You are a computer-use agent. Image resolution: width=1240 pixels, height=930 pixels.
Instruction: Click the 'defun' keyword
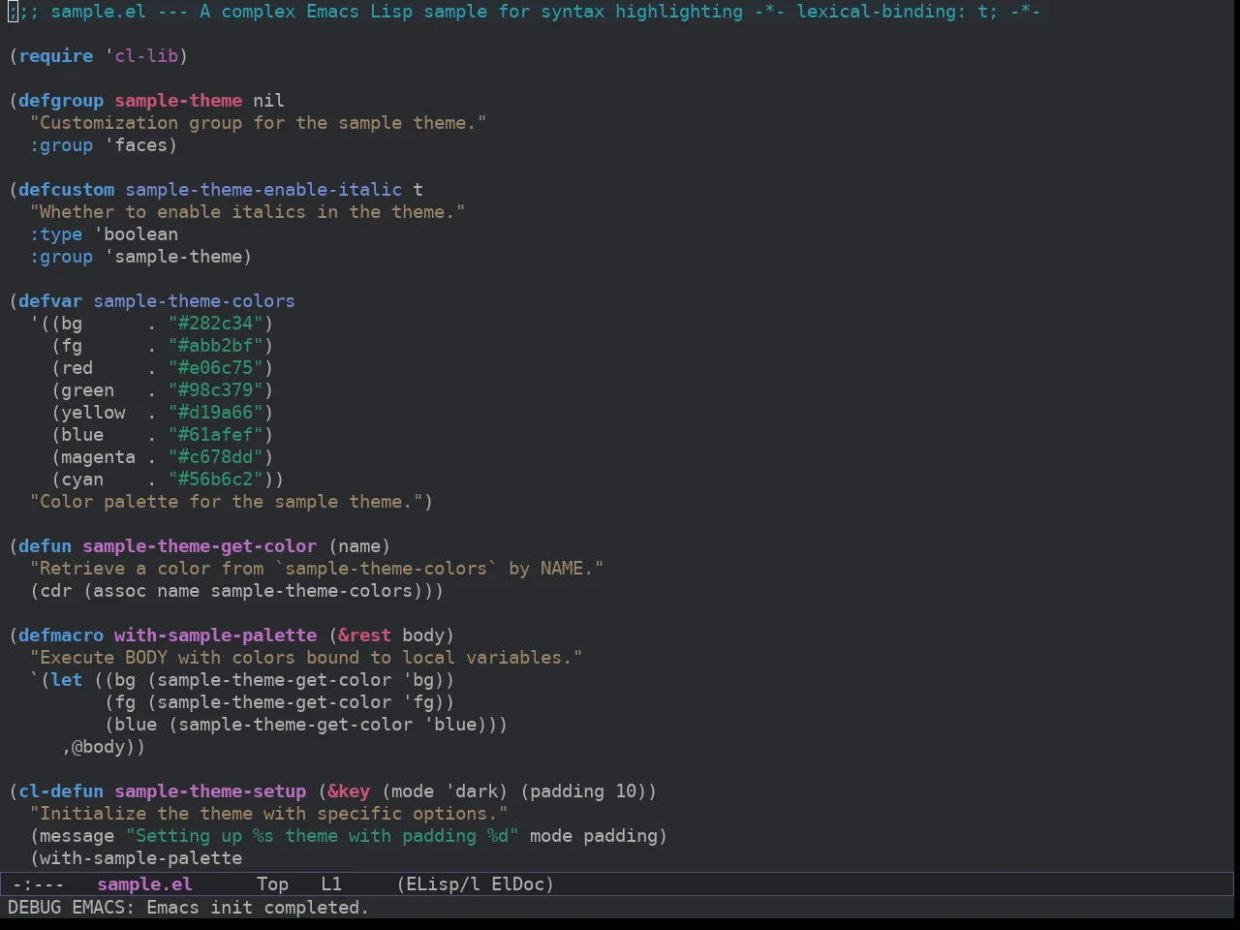click(46, 546)
